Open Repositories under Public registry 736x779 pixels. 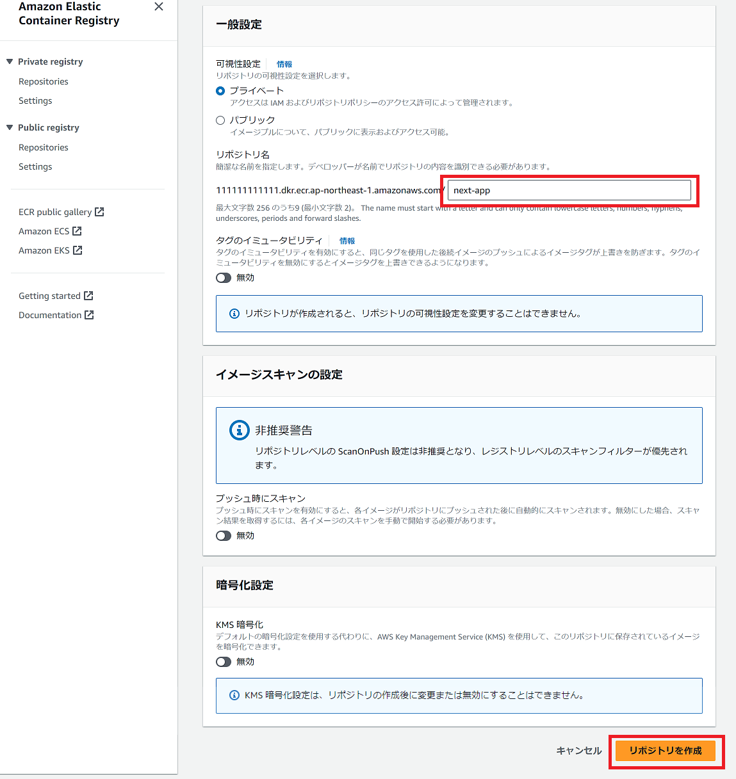44,147
